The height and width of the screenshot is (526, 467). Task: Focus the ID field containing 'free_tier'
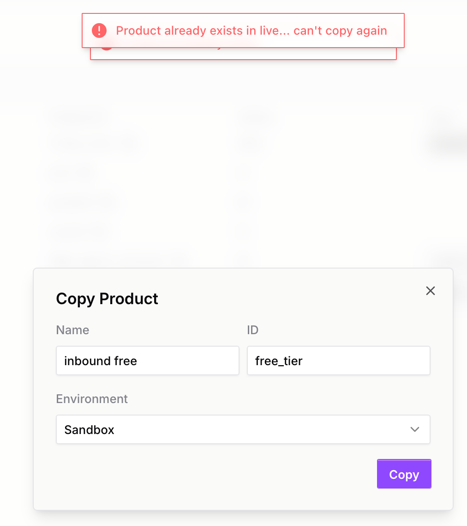point(338,361)
